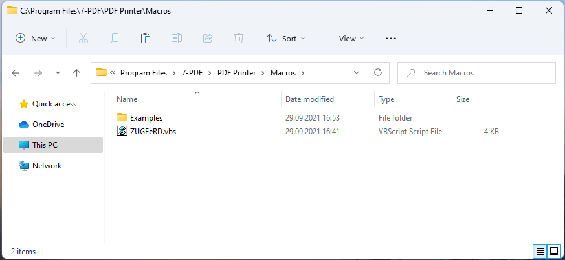The width and height of the screenshot is (565, 260).
Task: Minimize the Macros window
Action: click(489, 10)
